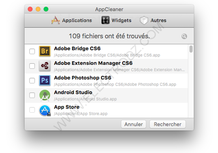
Task: Click the Adobe Photoshop CS6 Ps icon
Action: click(x=45, y=80)
